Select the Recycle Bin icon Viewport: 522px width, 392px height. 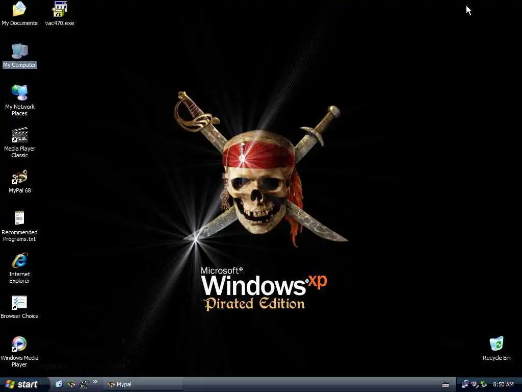coord(497,344)
